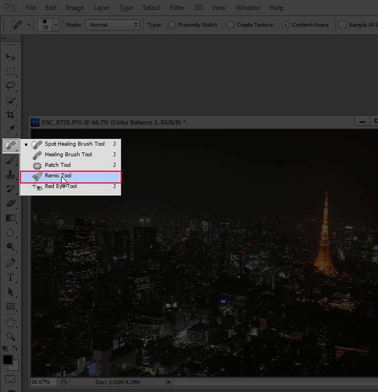Click the foreground color swatch
The image size is (378, 392).
point(8,360)
